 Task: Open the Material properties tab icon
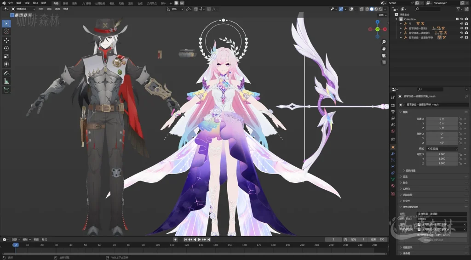pos(393,186)
